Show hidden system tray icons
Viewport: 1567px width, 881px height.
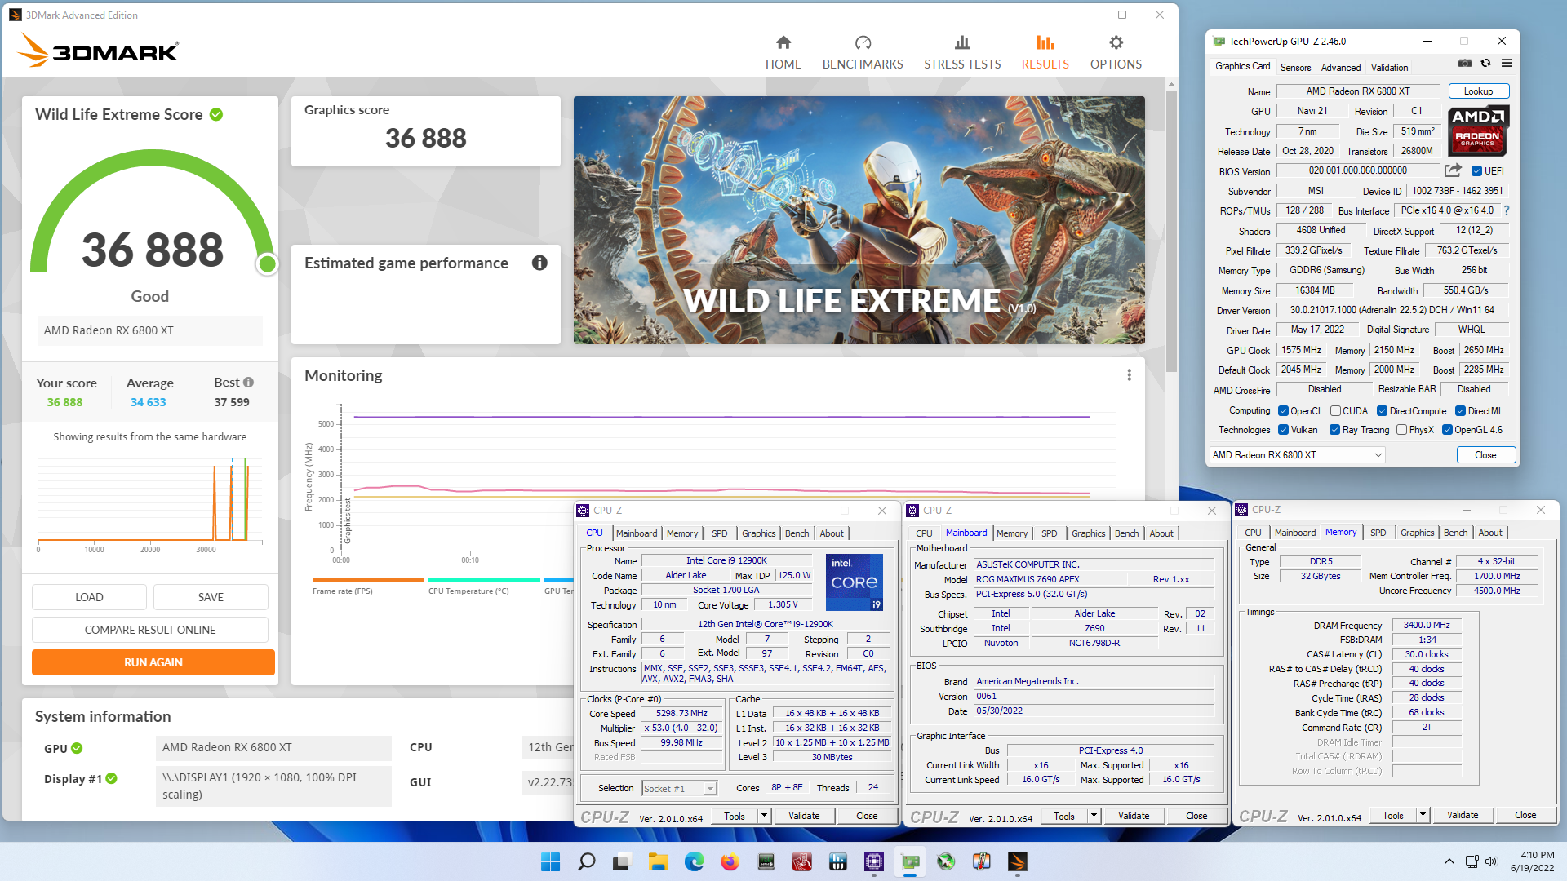click(x=1449, y=861)
